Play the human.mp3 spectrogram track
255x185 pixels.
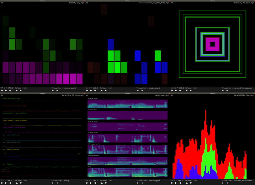coord(91,183)
